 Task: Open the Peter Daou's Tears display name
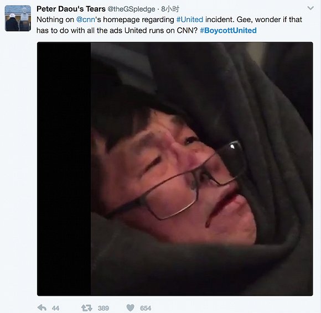(71, 9)
